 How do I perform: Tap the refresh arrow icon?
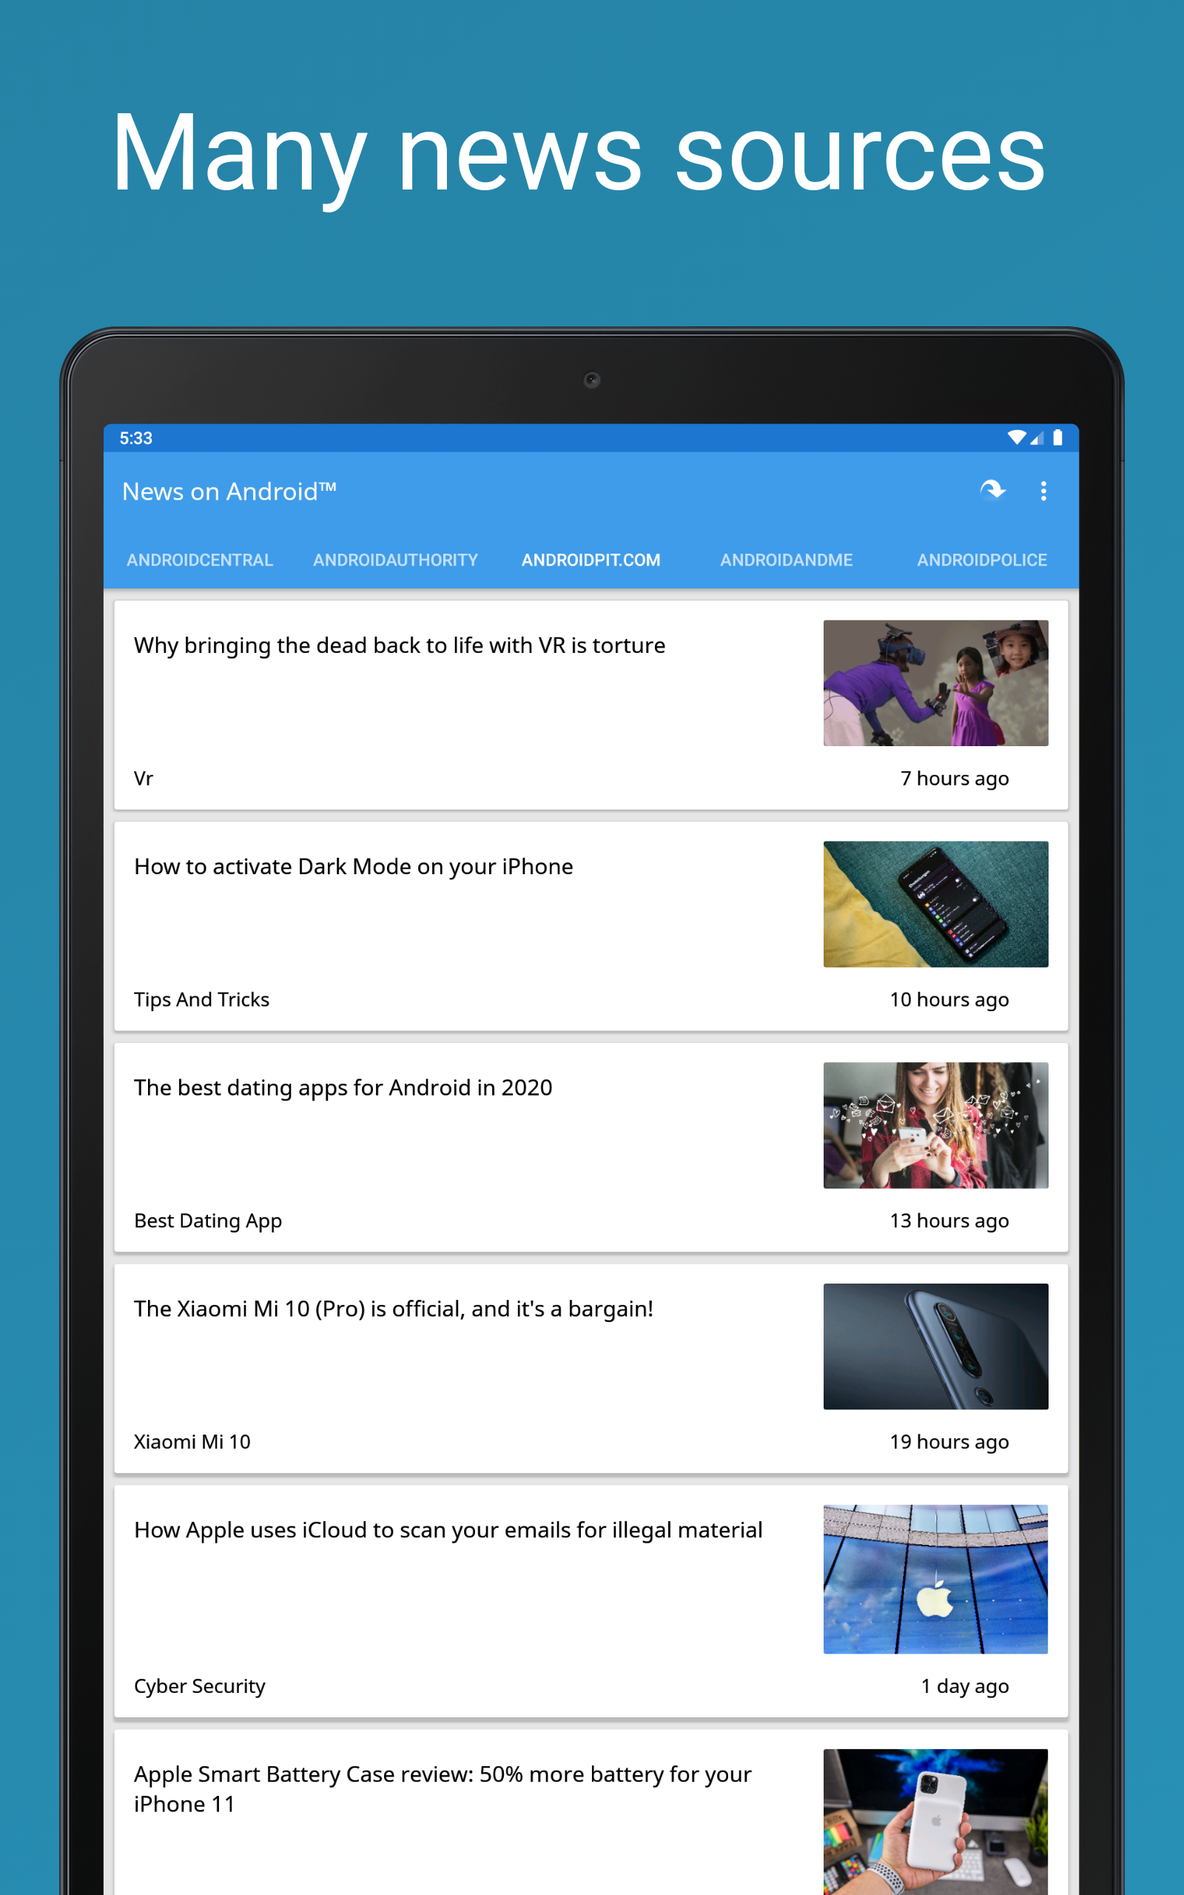[992, 490]
